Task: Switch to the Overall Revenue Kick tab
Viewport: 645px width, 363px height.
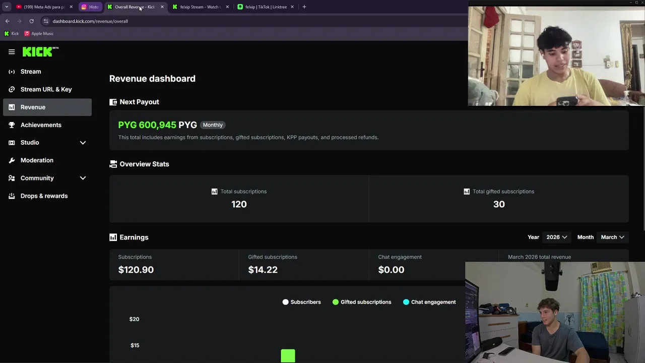Action: click(x=135, y=7)
